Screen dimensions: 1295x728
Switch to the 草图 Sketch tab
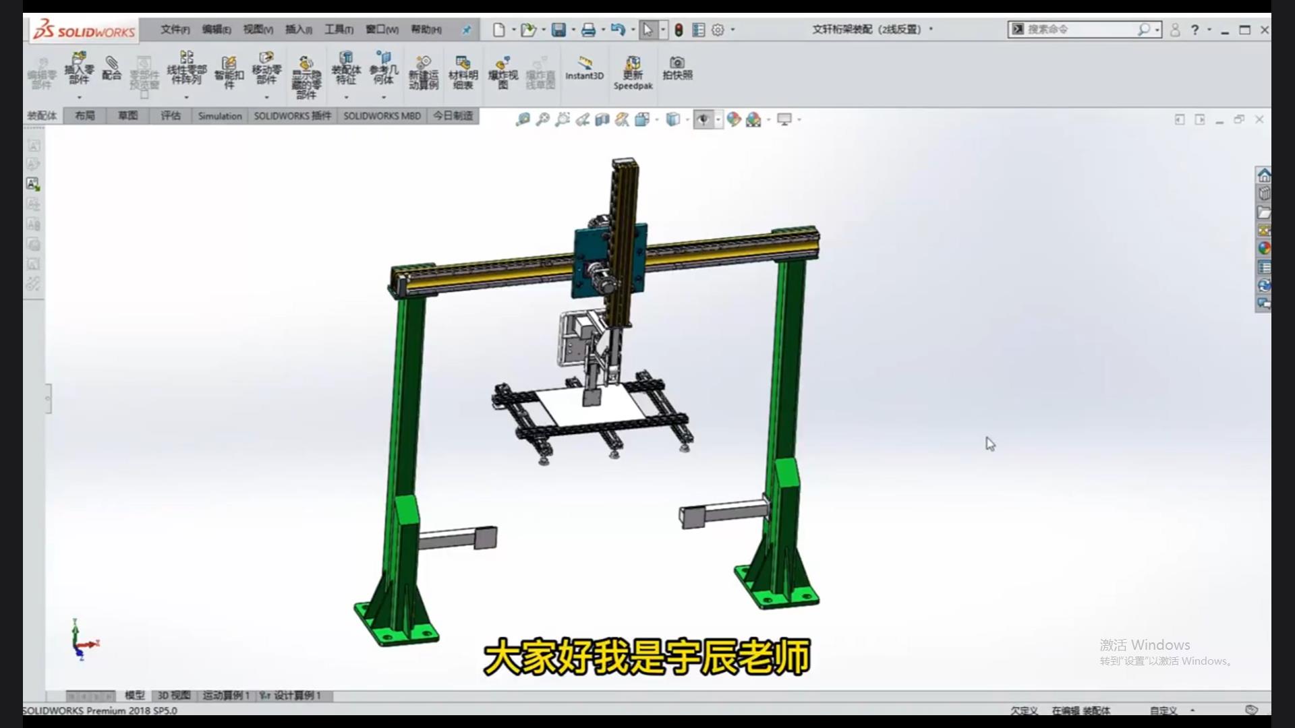[127, 116]
